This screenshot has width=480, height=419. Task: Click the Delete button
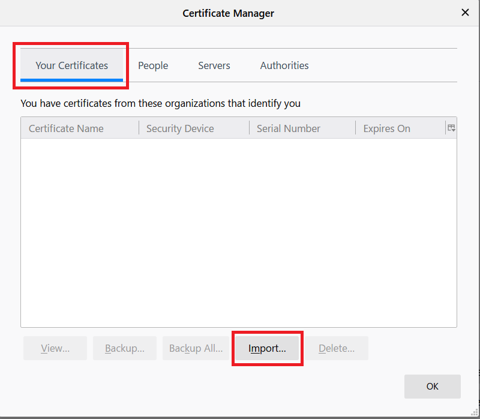[337, 348]
